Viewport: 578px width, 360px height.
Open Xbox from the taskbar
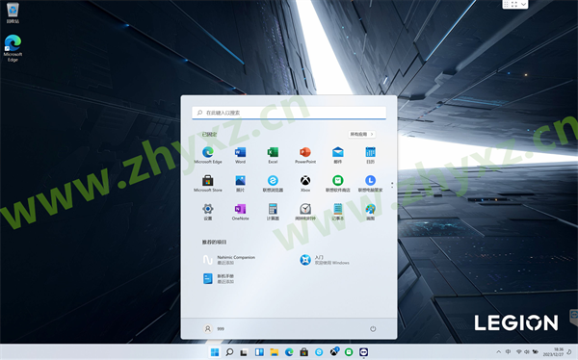334,352
